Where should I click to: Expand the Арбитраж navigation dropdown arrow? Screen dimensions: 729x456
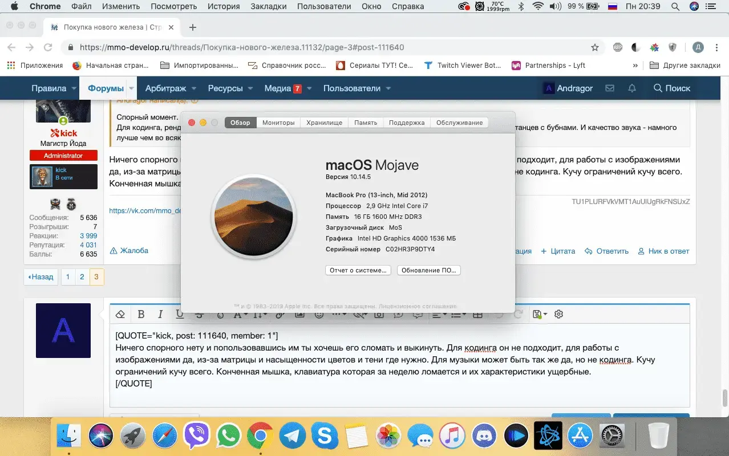click(194, 88)
